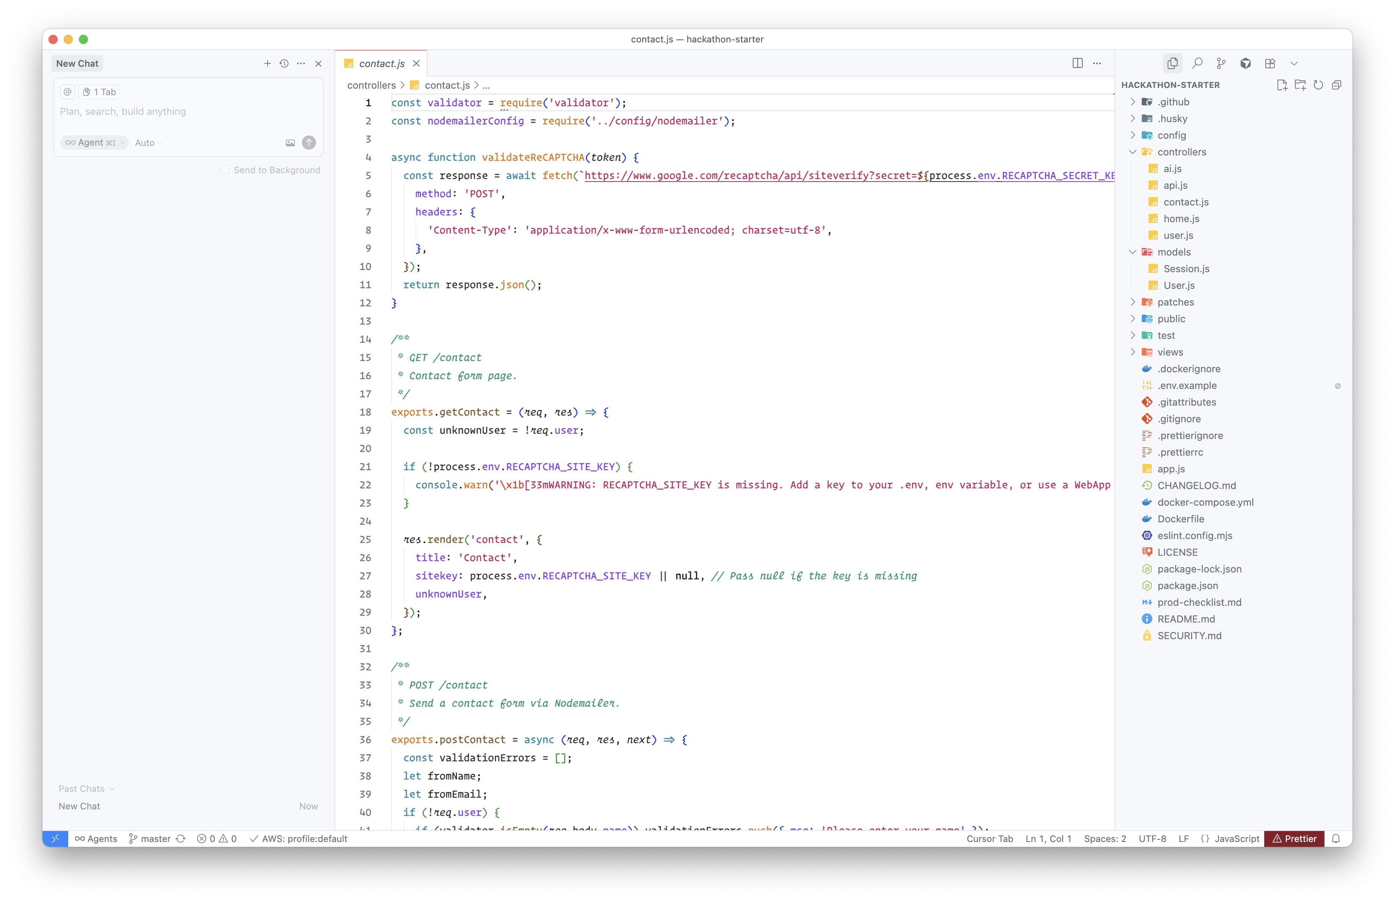Expand the views folder
1395x903 pixels.
tap(1170, 352)
